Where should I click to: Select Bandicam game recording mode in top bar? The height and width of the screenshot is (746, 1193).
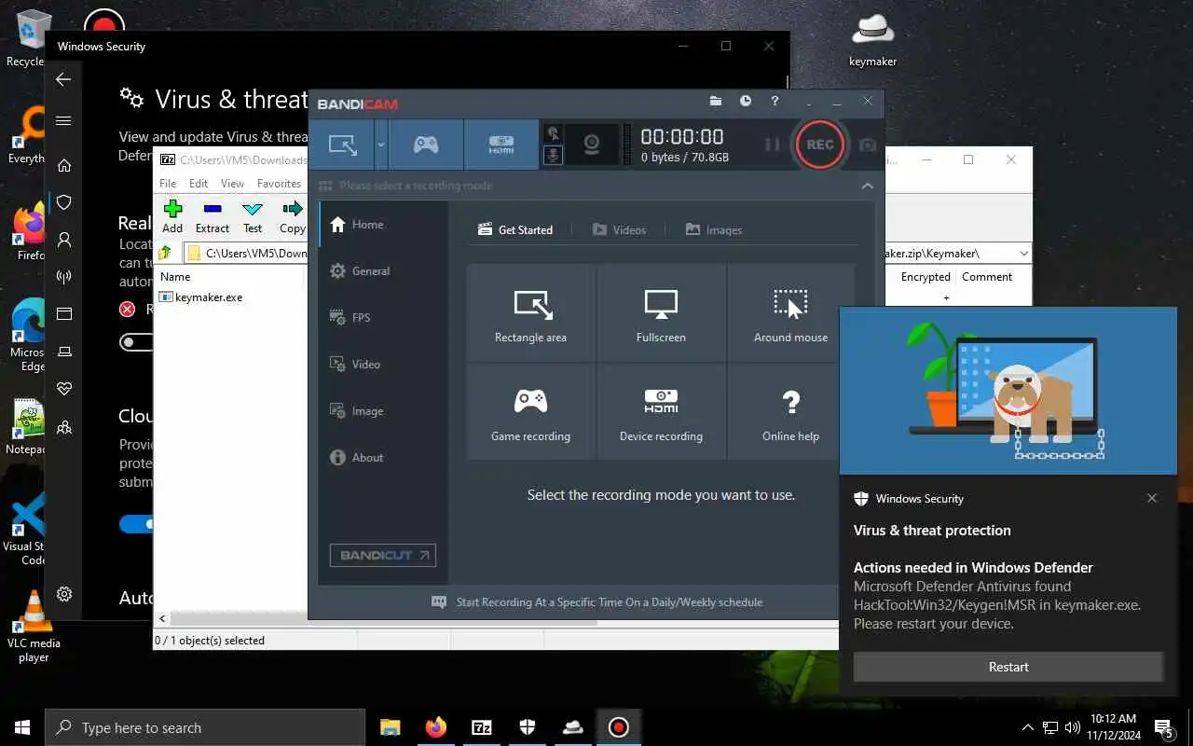[426, 145]
